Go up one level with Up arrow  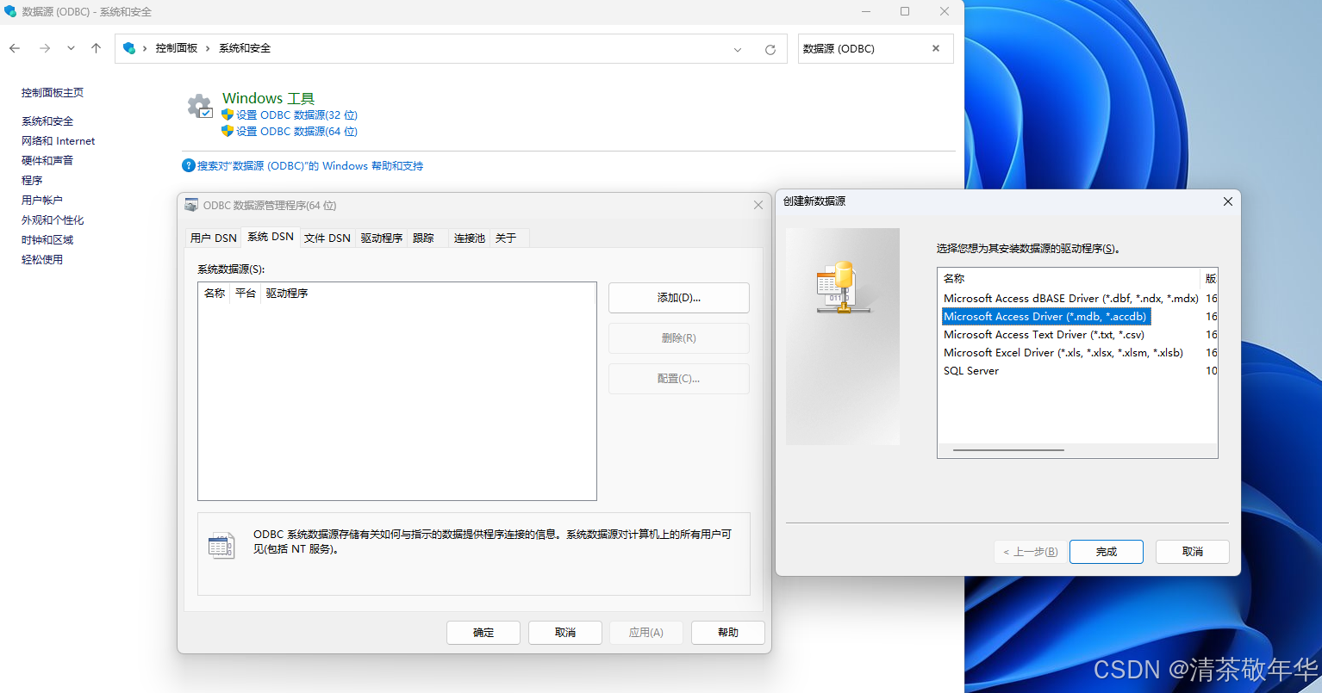pos(96,48)
